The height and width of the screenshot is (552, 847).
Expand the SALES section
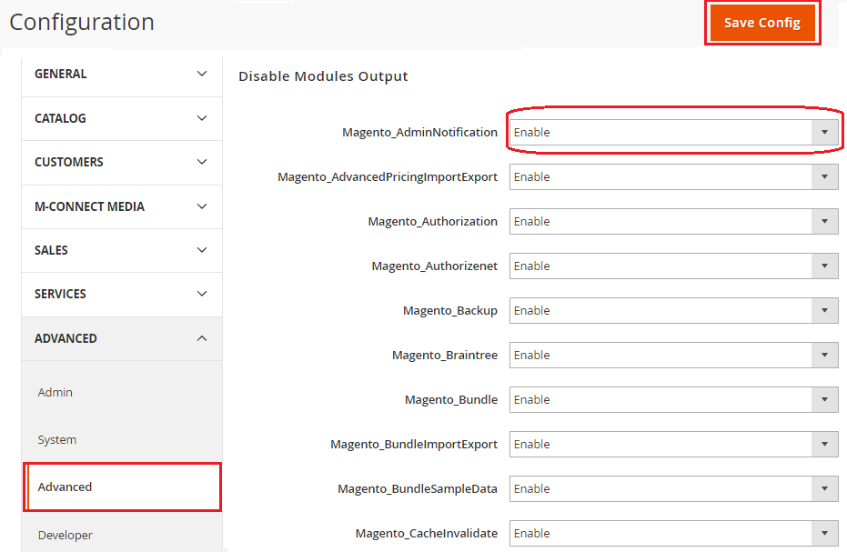[121, 250]
